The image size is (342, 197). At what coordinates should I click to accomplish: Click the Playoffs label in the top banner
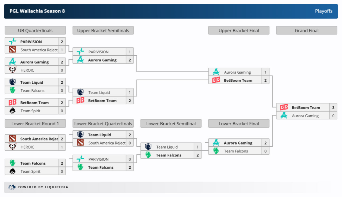point(324,11)
